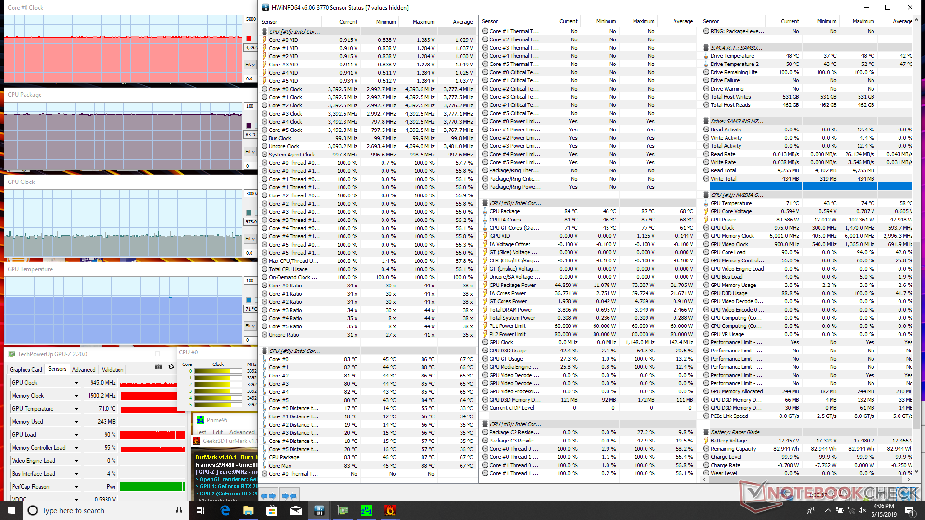Open the GPU Clock sensor dropdown
The width and height of the screenshot is (925, 520).
pyautogui.click(x=76, y=383)
